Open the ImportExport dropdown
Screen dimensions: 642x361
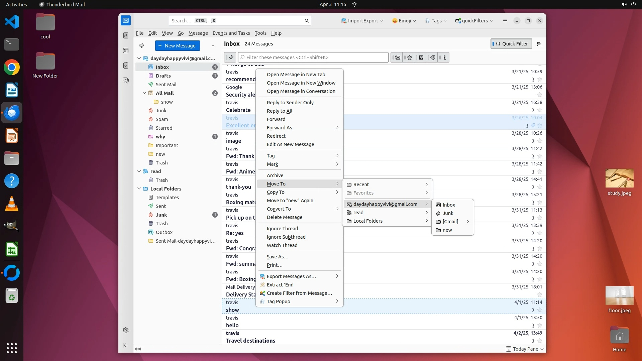(362, 21)
